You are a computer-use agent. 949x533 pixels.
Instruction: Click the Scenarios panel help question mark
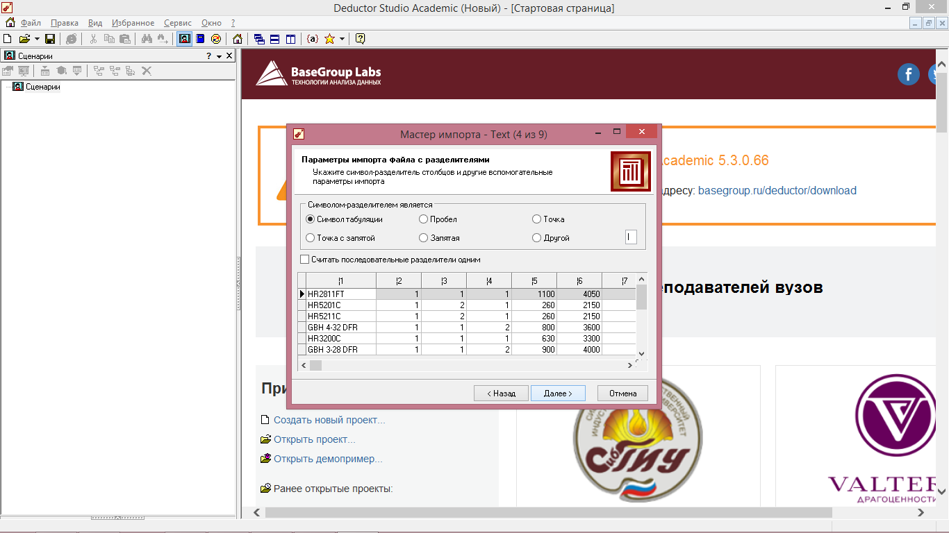tap(208, 56)
